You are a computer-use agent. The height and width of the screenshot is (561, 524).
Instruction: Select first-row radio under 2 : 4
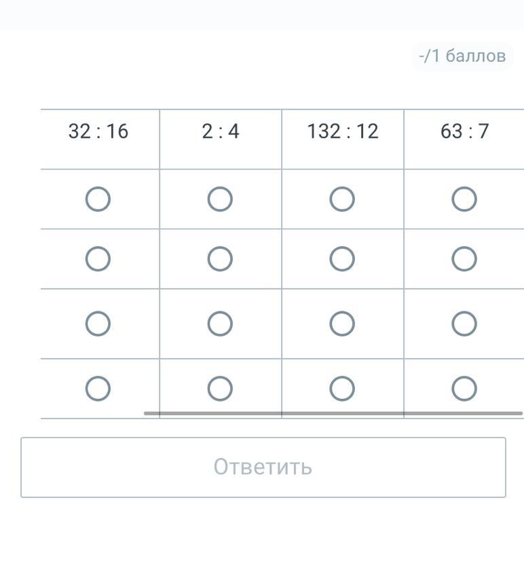[220, 199]
